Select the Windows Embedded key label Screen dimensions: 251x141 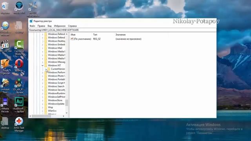(x=56, y=44)
